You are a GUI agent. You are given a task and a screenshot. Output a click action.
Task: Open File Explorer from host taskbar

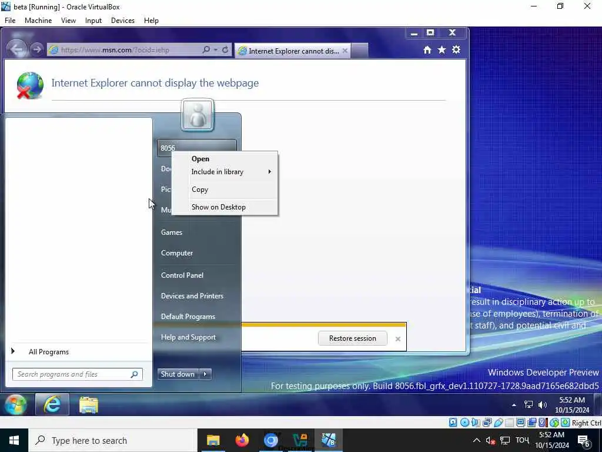coord(213,440)
